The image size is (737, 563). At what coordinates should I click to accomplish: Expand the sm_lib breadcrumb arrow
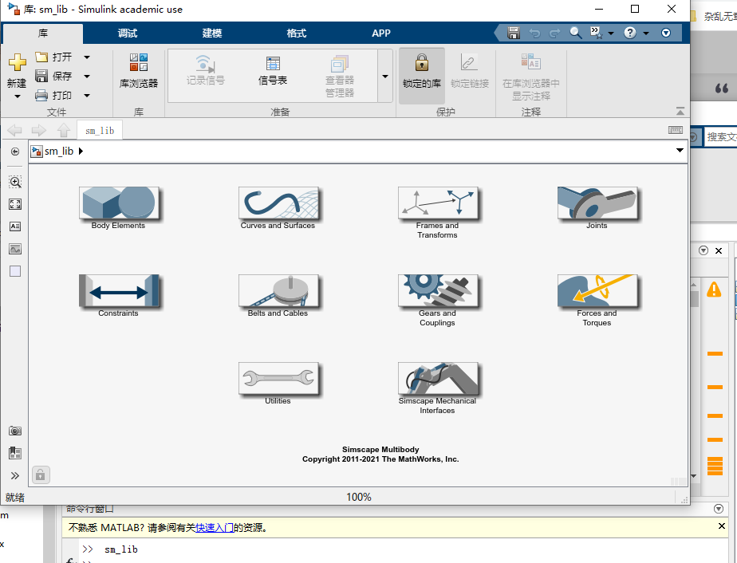[81, 152]
